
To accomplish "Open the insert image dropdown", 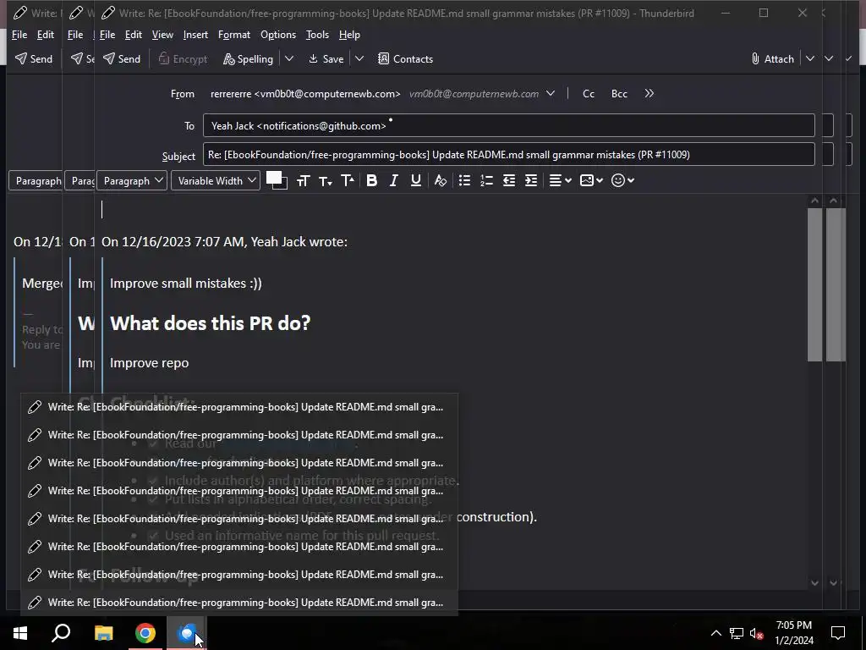I will (591, 181).
